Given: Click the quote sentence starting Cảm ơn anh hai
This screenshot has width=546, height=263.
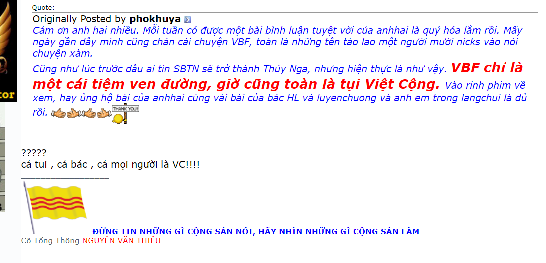Looking at the screenshot, I should pos(277,42).
